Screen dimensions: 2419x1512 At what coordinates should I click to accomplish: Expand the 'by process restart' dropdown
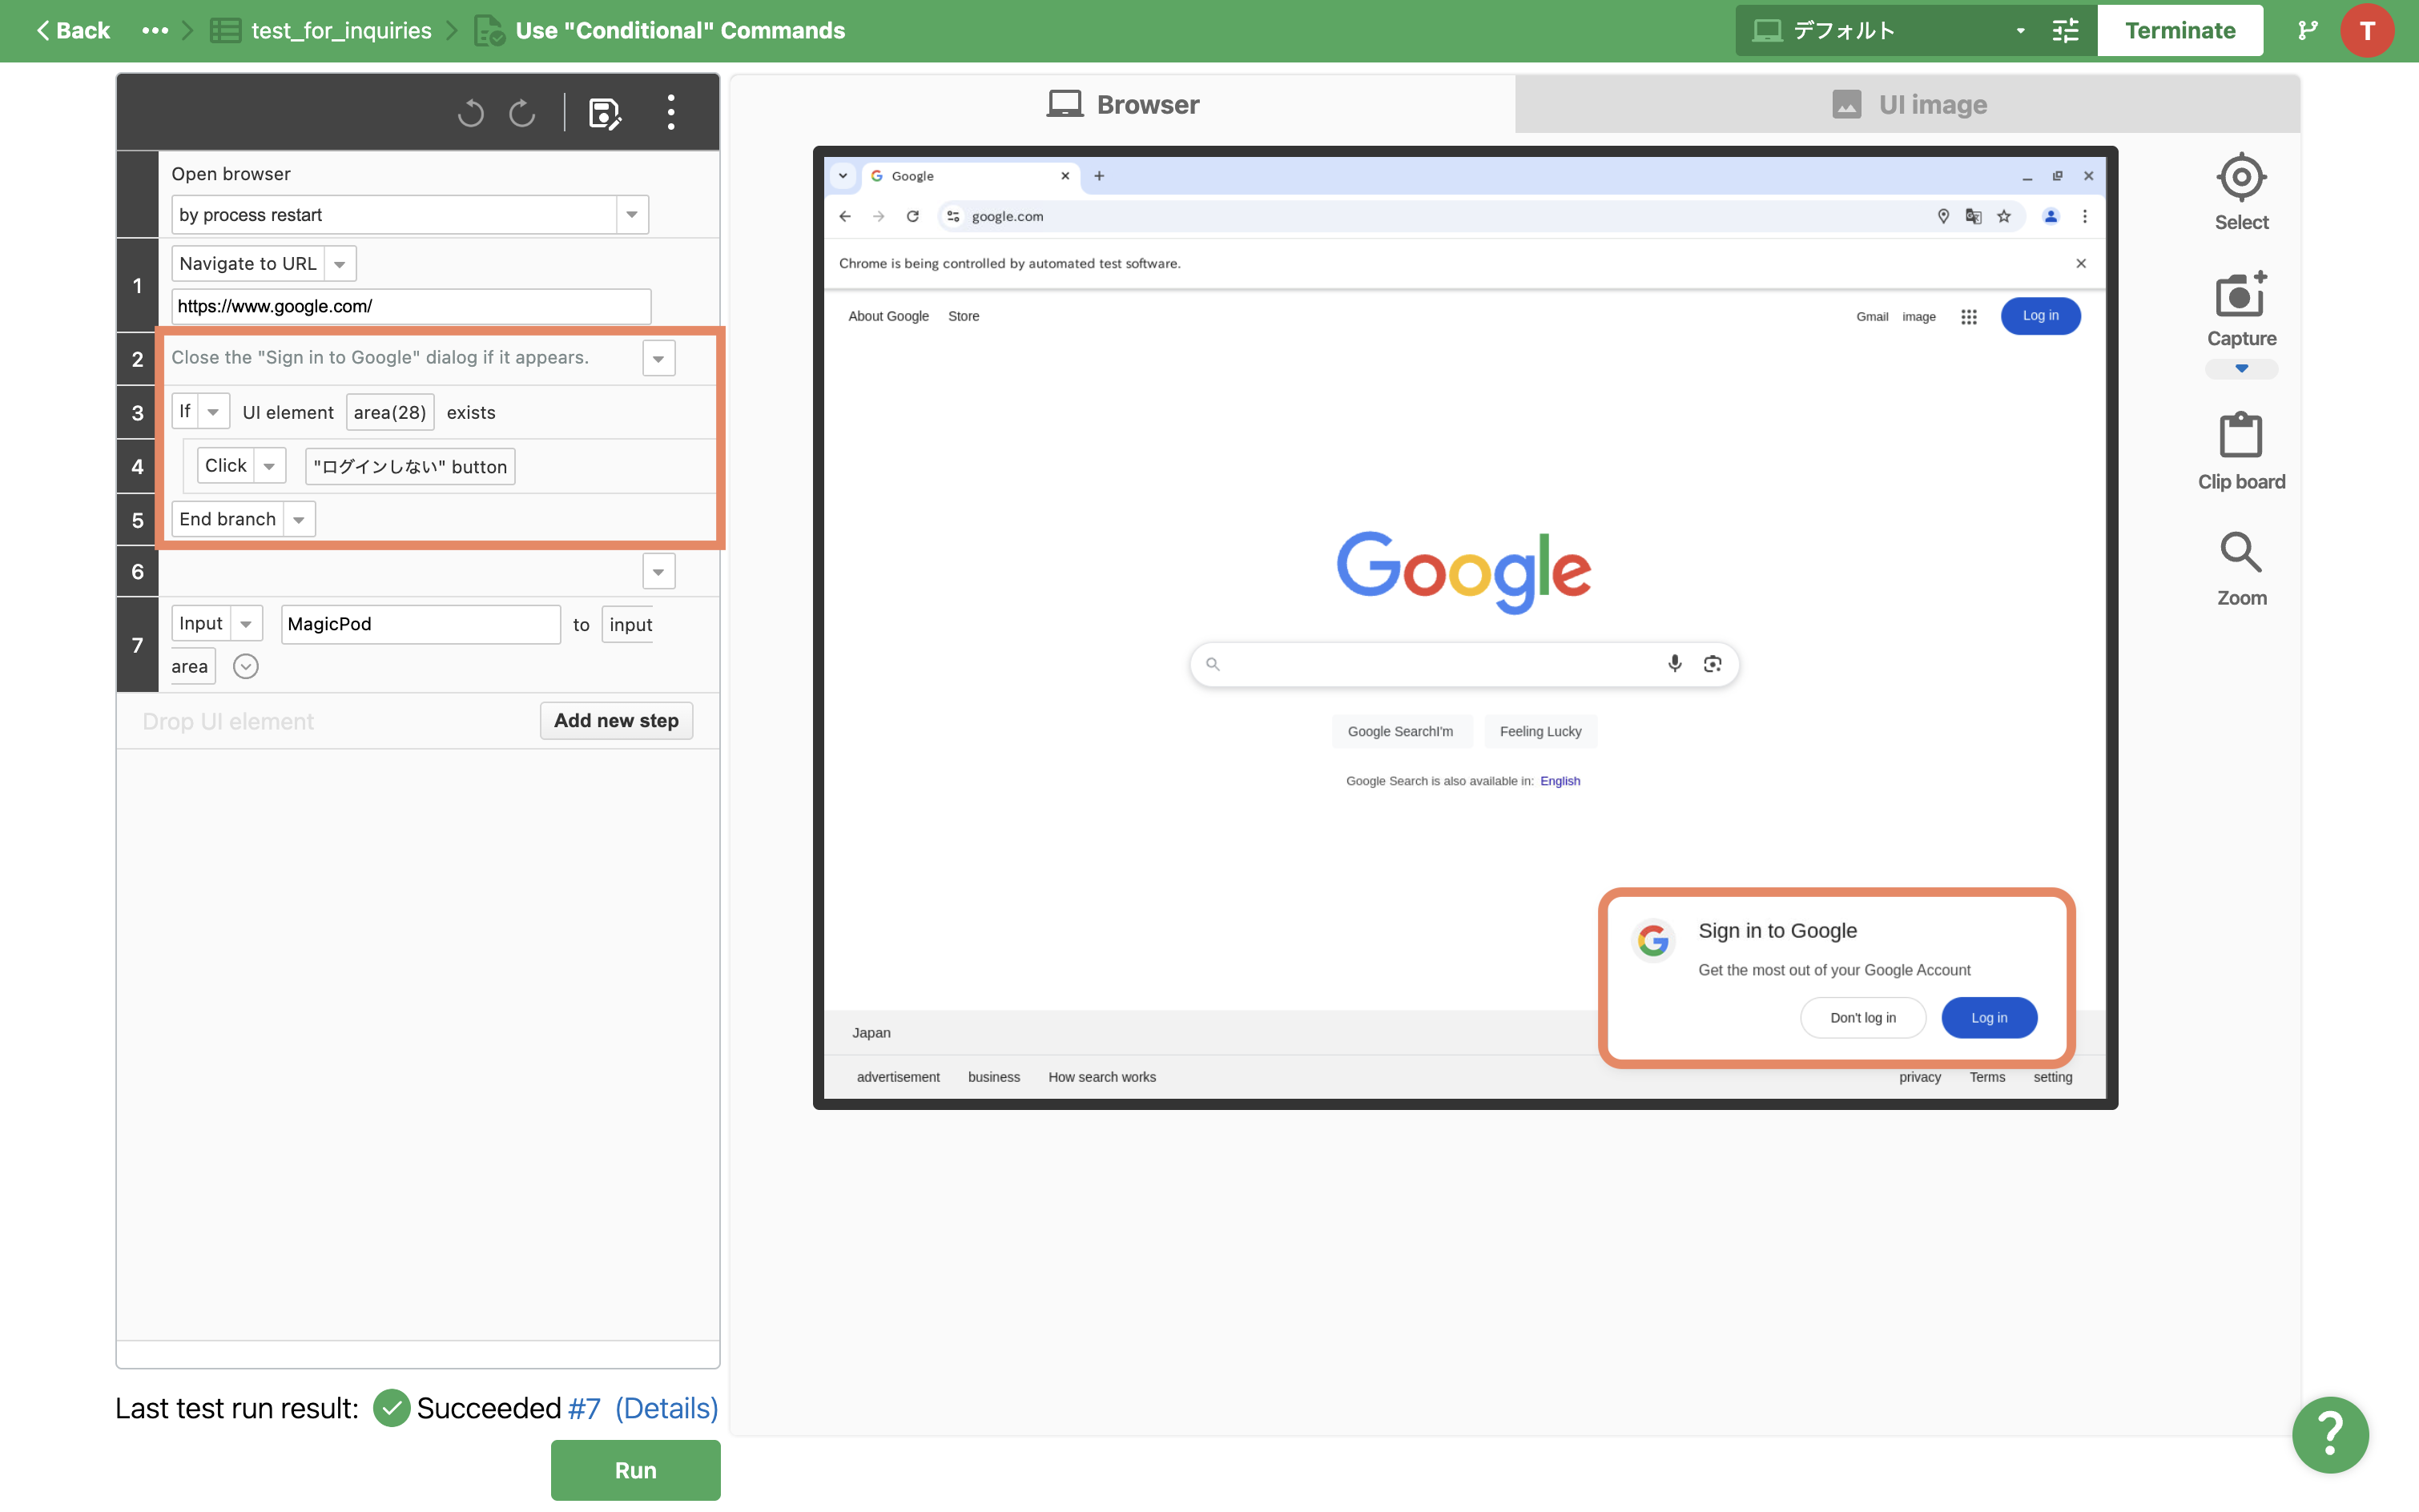(x=631, y=215)
